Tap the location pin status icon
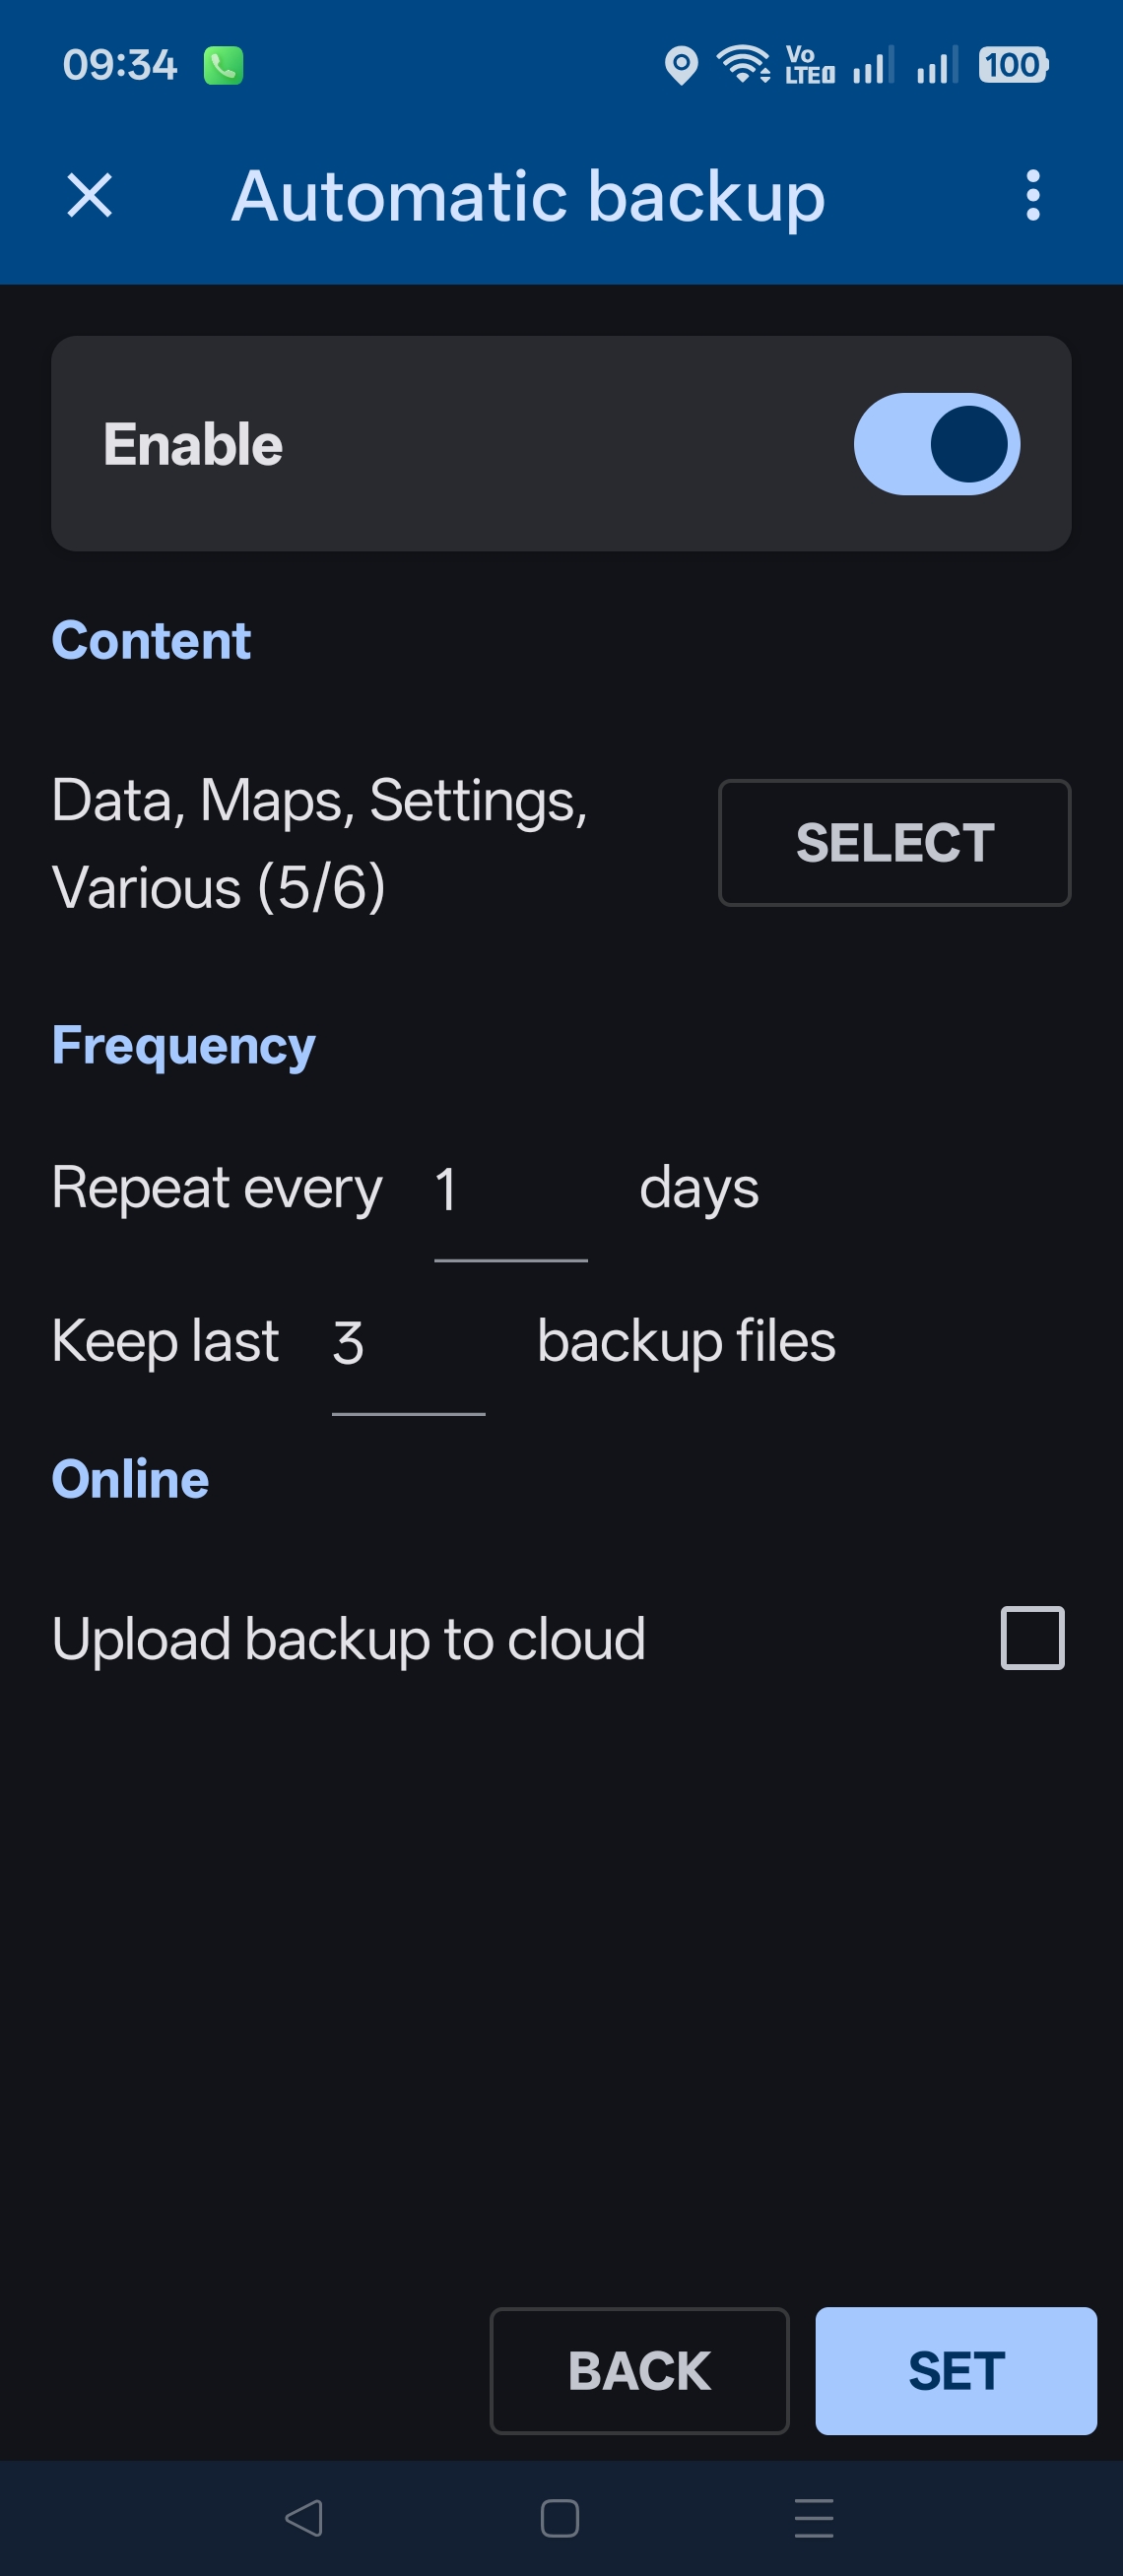This screenshot has width=1123, height=2576. pyautogui.click(x=681, y=66)
